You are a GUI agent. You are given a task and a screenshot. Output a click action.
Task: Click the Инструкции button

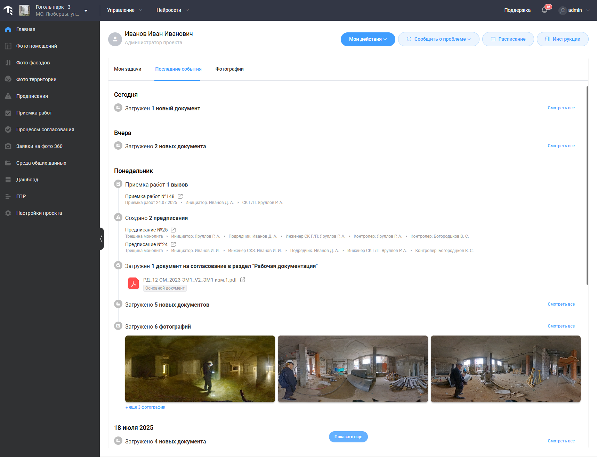coord(563,39)
